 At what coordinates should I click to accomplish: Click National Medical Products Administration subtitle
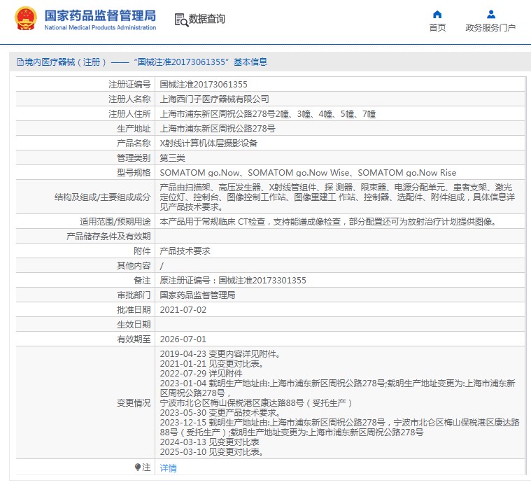(100, 27)
